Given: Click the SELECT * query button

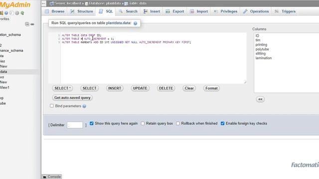Looking at the screenshot, I should click(63, 89).
